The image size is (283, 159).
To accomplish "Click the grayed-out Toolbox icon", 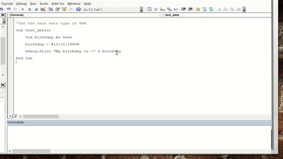I will (x=71, y=9).
